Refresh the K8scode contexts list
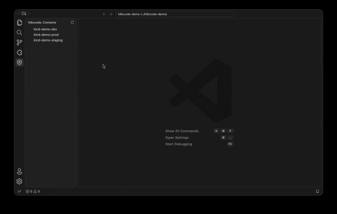 click(72, 22)
